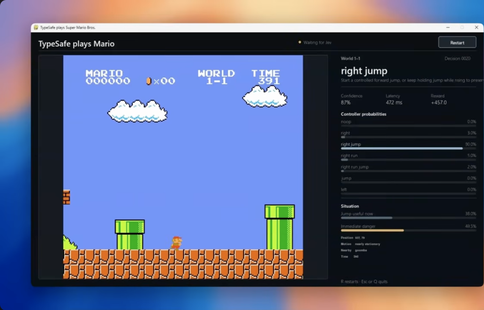This screenshot has width=484, height=310.
Task: Click the green bush beside the short pipe
Action: [x=69, y=242]
